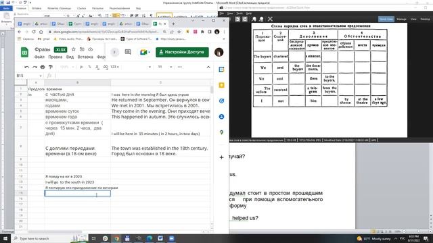The width and height of the screenshot is (433, 243).
Task: Open a new Chrome tab
Action: pyautogui.click(x=173, y=24)
